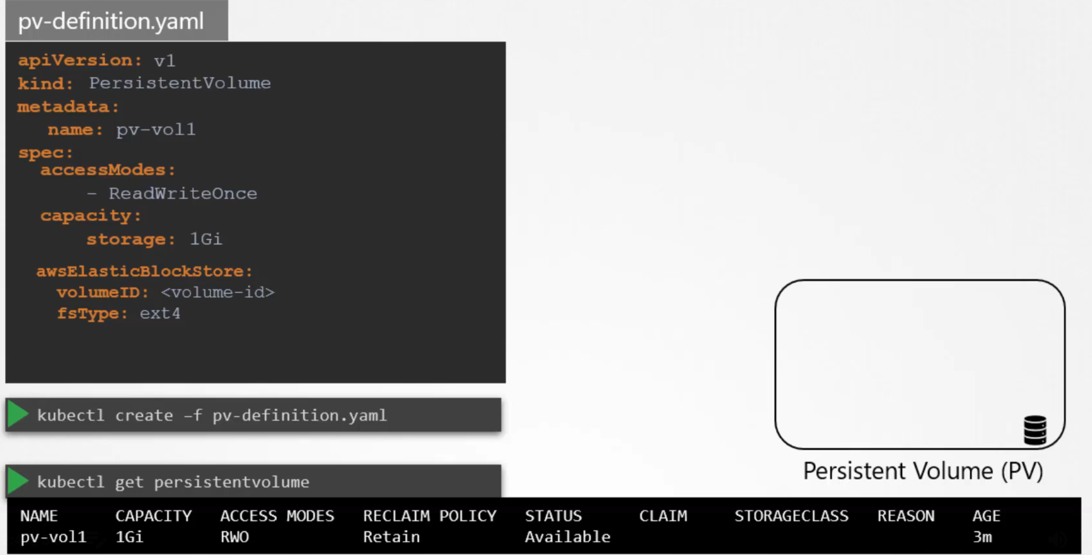Screen dimensions: 1092x555
Task: Click the RECLAIM POLICY column header
Action: coord(430,516)
